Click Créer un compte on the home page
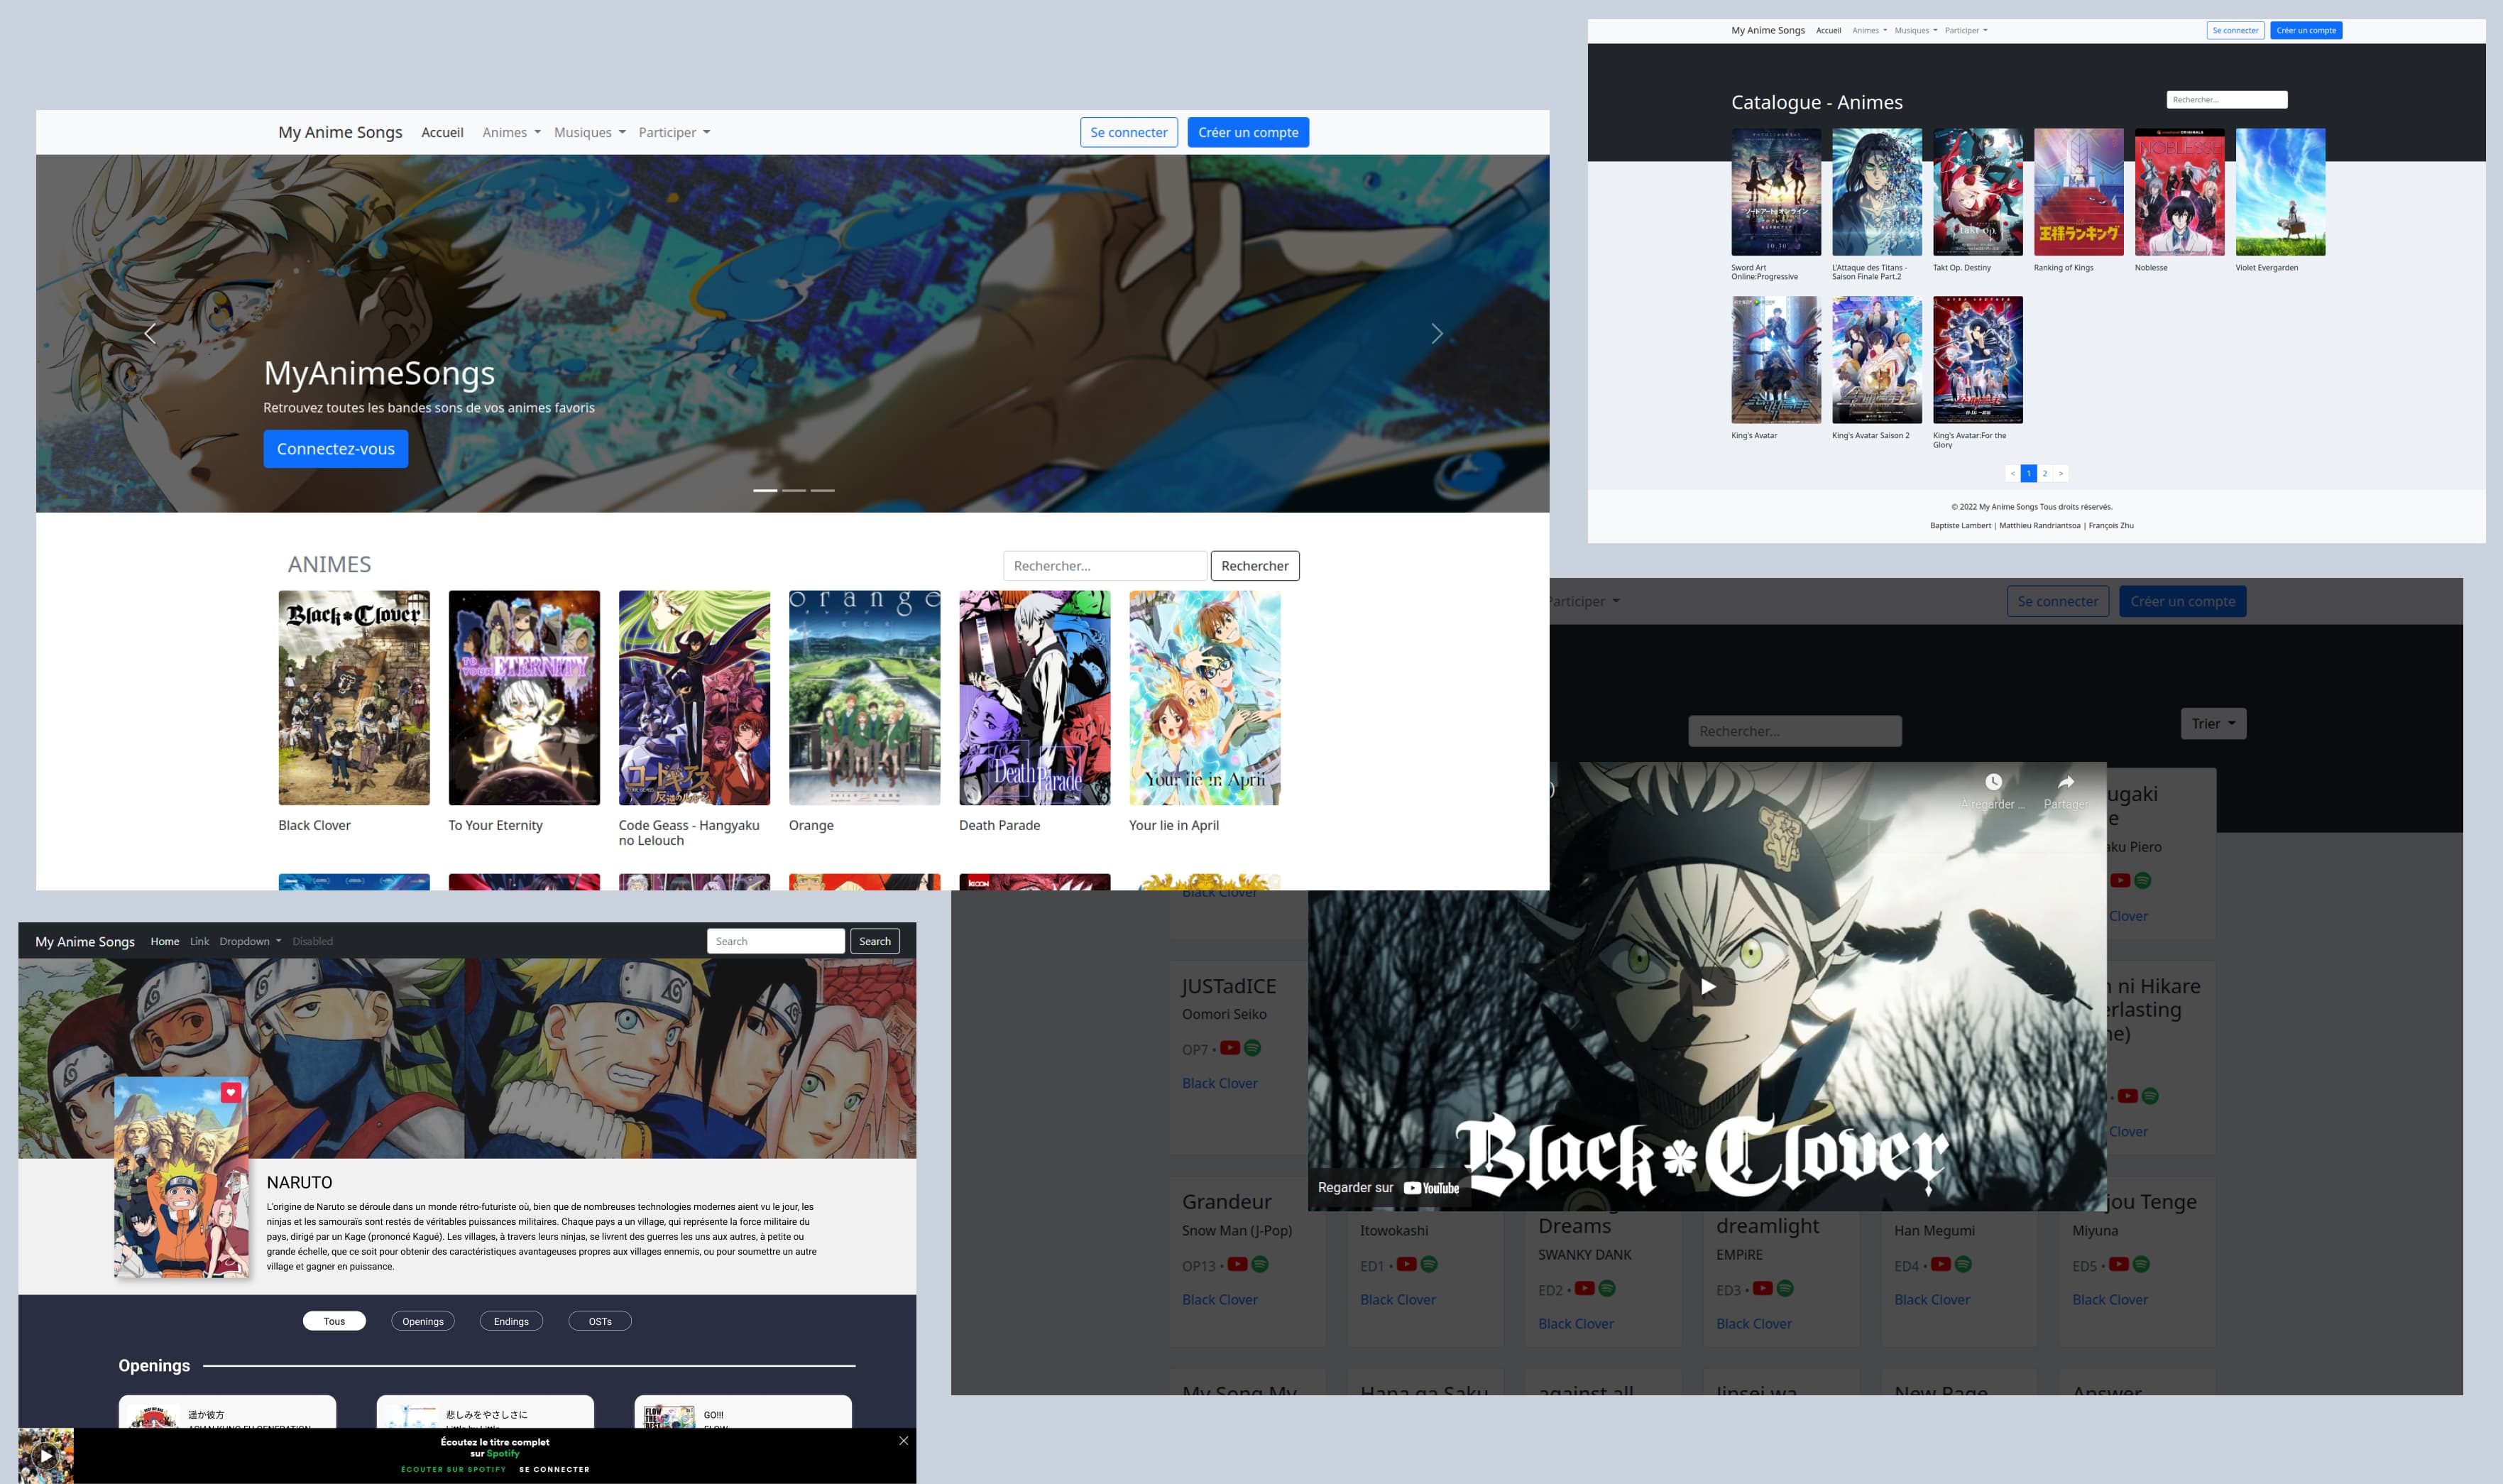 (x=1249, y=132)
